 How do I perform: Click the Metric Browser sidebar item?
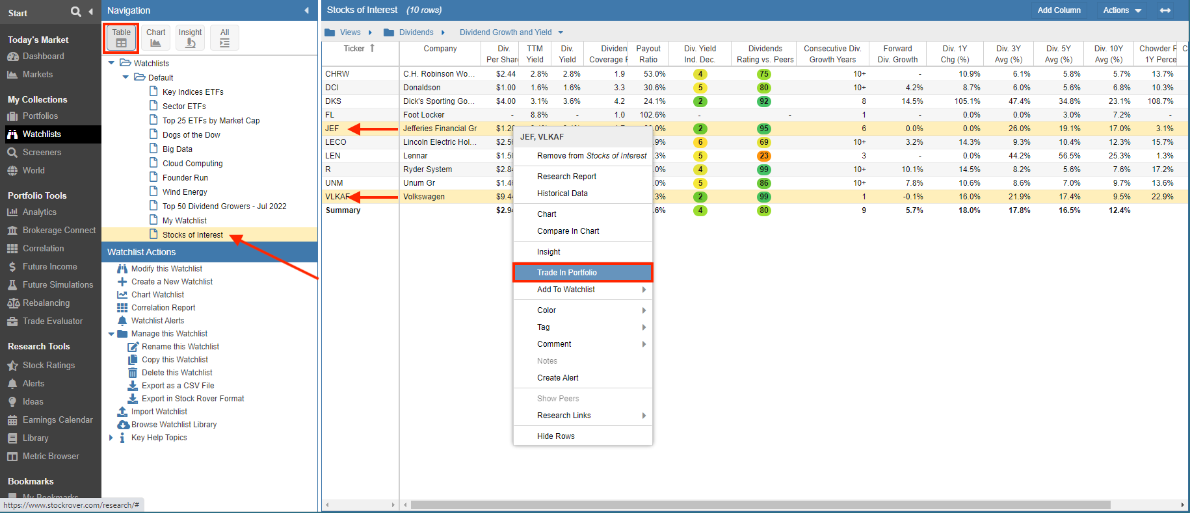51,457
